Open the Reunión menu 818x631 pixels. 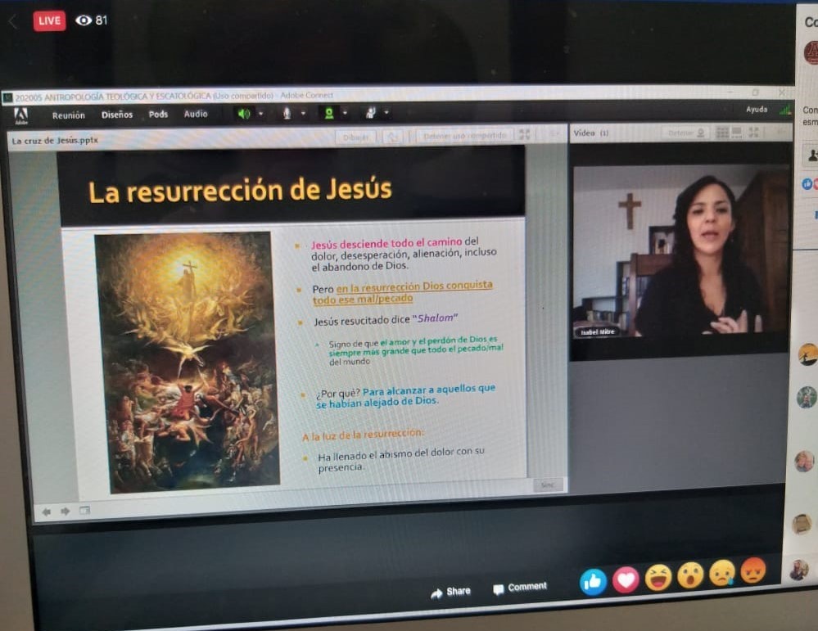[68, 115]
